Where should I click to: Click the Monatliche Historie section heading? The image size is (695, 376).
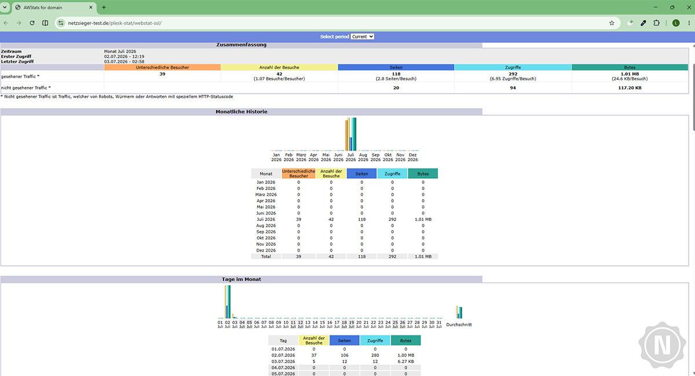point(241,111)
